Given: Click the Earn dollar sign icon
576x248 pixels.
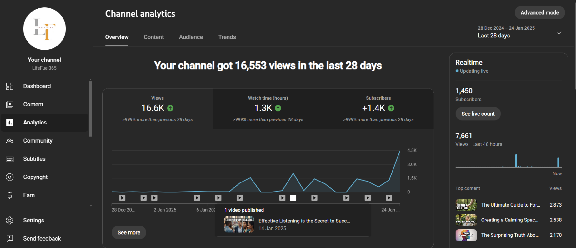Looking at the screenshot, I should pos(10,195).
